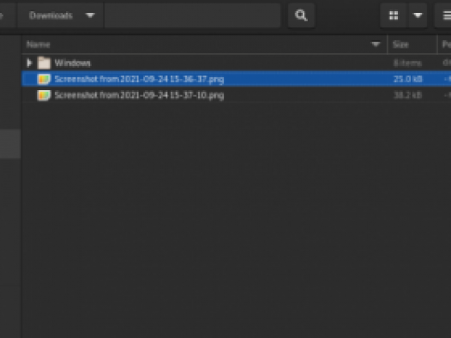Select the Windows folder icon

tap(44, 63)
